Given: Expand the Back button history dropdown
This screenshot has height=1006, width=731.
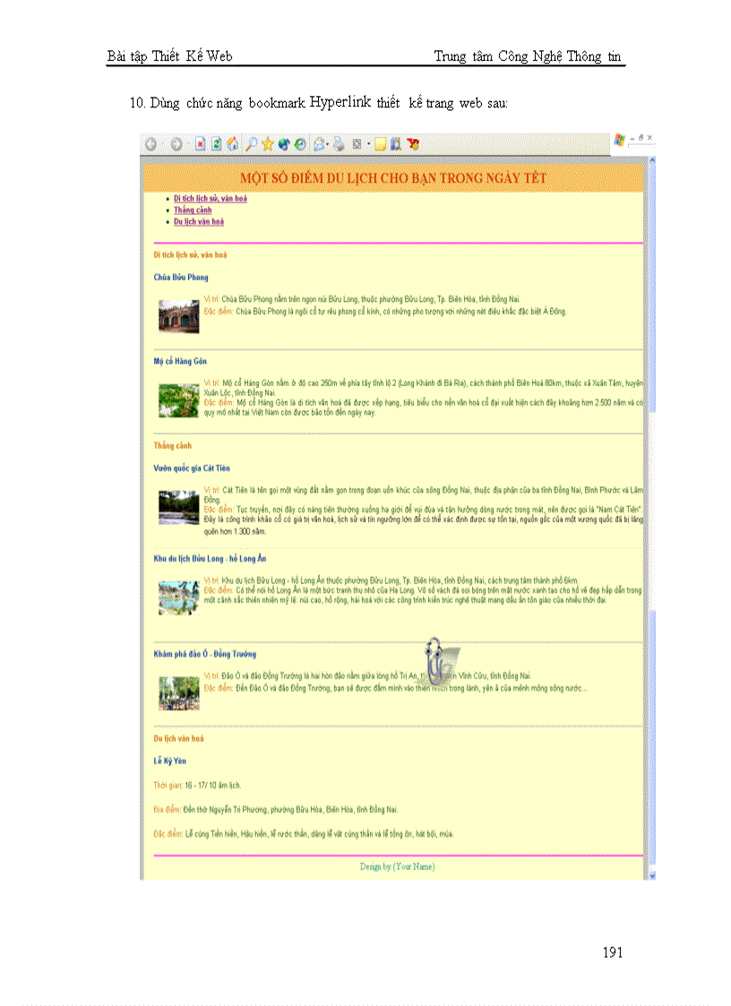Looking at the screenshot, I should [160, 143].
